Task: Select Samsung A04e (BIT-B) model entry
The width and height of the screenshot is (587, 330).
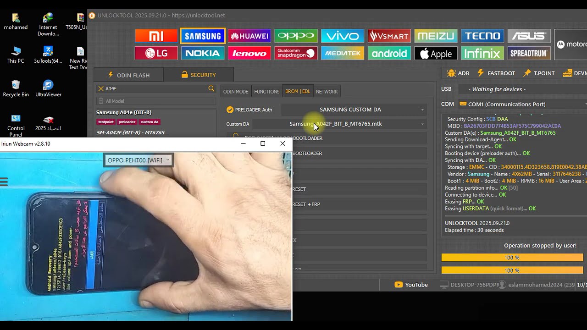Action: point(124,112)
